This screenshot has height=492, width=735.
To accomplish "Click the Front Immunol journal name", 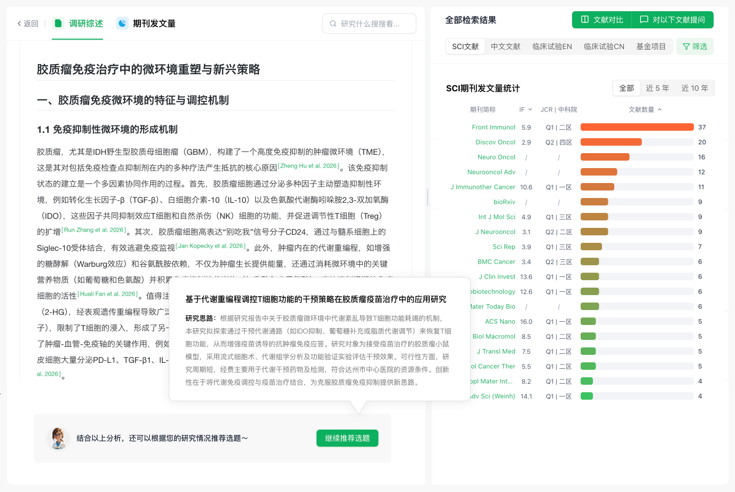I will pyautogui.click(x=494, y=127).
